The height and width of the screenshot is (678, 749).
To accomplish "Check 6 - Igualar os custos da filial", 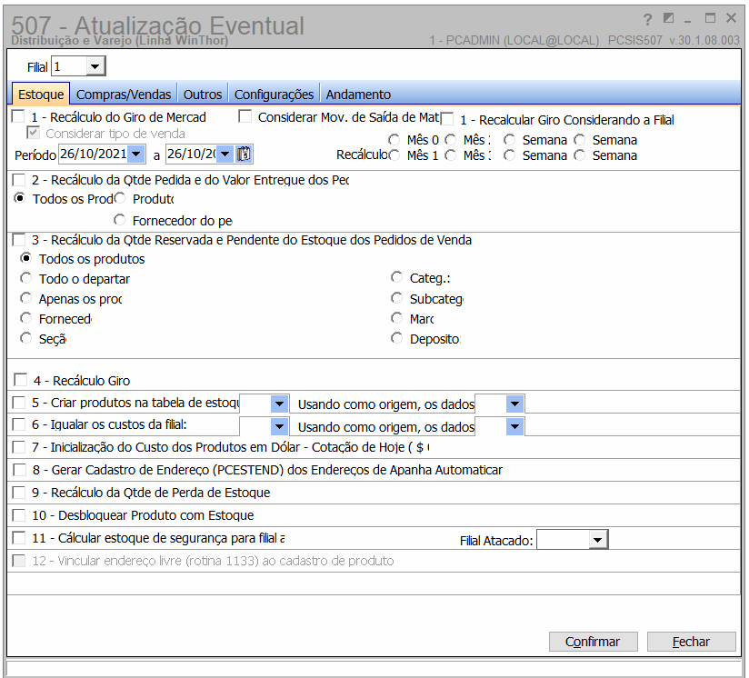I will (19, 424).
